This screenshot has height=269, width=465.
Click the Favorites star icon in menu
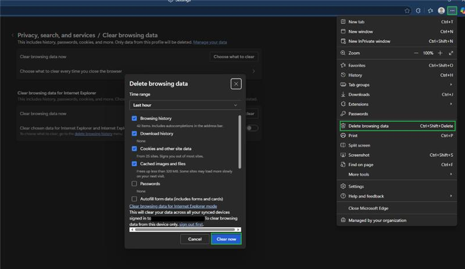[x=343, y=65]
